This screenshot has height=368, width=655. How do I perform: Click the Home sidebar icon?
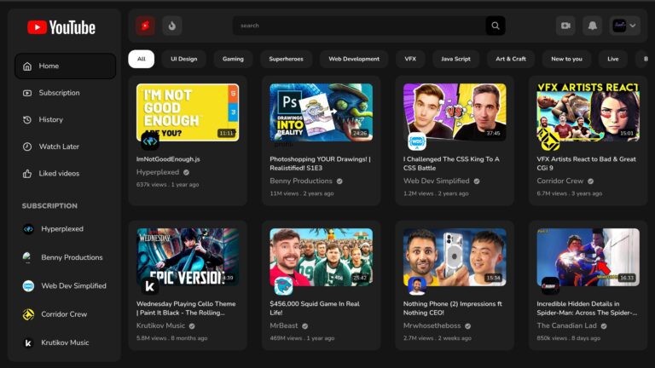pos(27,66)
